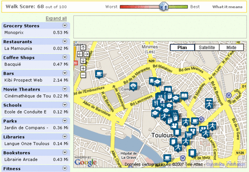Expand the Restaurants category arrow
This screenshot has width=249, height=172.
click(65, 41)
